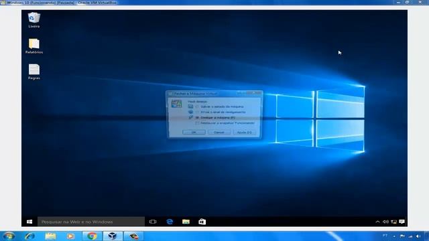Screen dimensions: 429x241
Task: Open Windows Media Player from host taskbar
Action: point(70,236)
